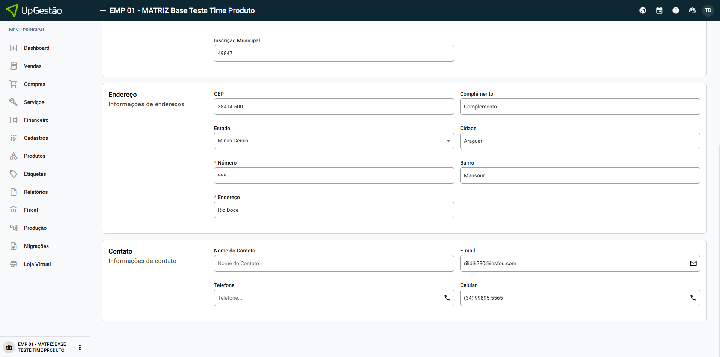This screenshot has height=357, width=720.
Task: Go to Financeiro in the sidebar
Action: 36,120
